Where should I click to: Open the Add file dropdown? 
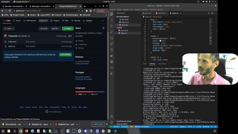click(x=55, y=29)
